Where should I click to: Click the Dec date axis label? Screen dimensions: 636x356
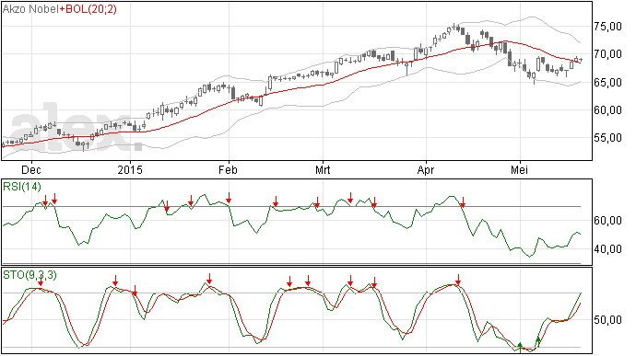click(x=30, y=170)
